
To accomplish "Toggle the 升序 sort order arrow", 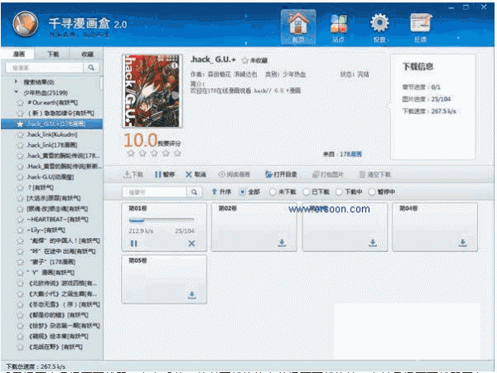I will pyautogui.click(x=215, y=191).
